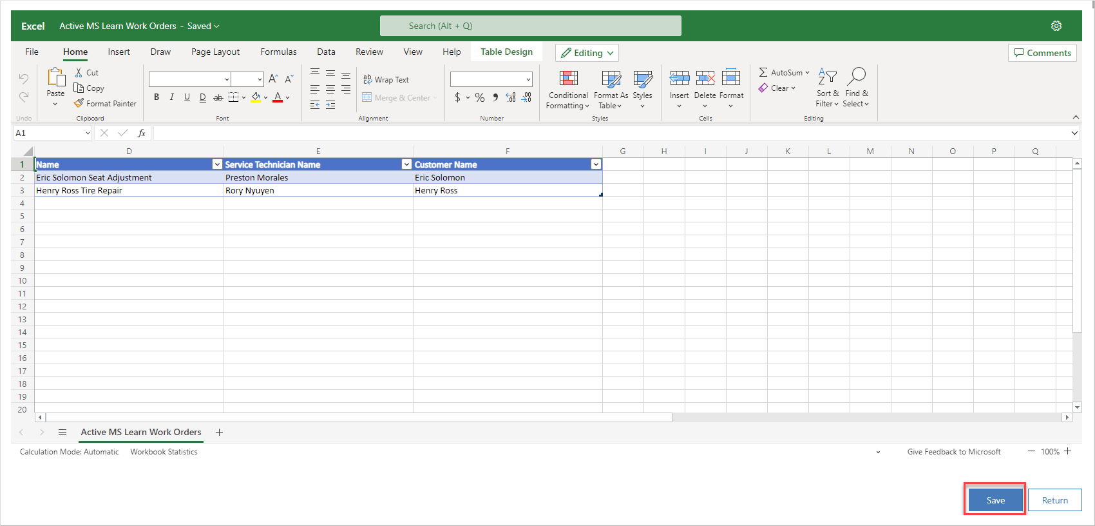Viewport: 1095px width, 526px height.
Task: Switch to the Insert tab
Action: (x=119, y=52)
